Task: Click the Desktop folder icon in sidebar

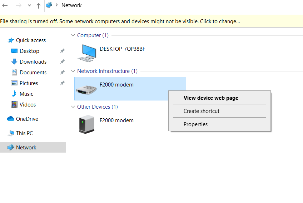Action: click(x=14, y=51)
